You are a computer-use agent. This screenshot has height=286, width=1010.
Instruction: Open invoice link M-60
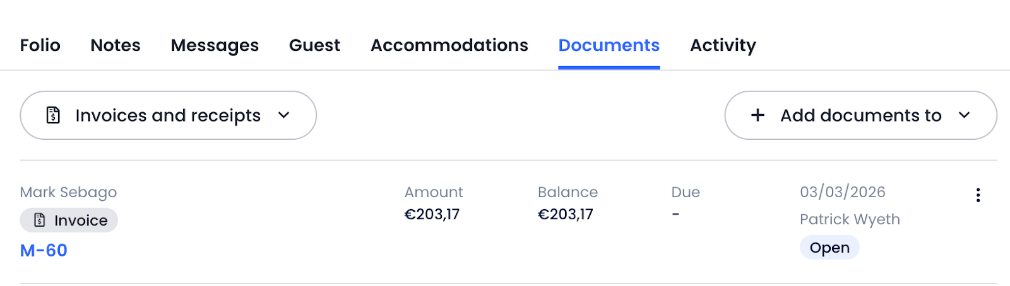coord(44,250)
